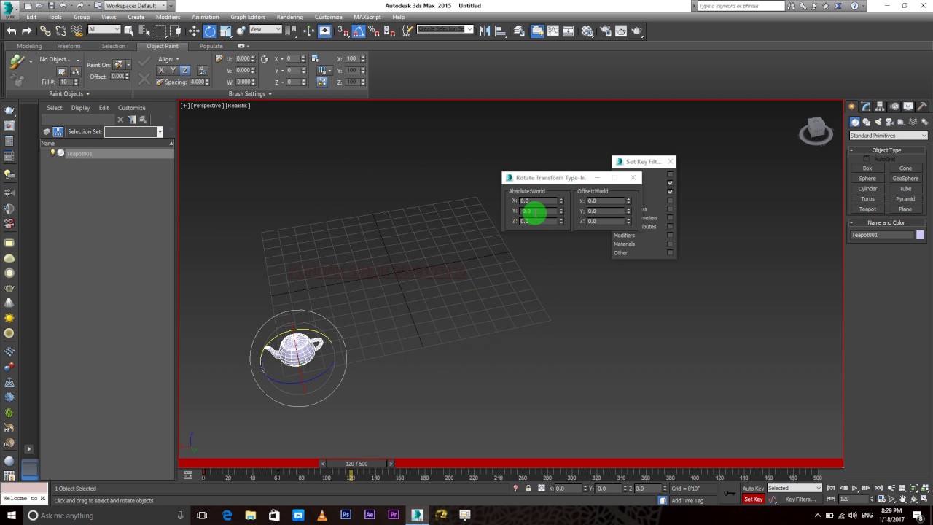933x525 pixels.
Task: Click the Teapot object type button
Action: (x=867, y=209)
